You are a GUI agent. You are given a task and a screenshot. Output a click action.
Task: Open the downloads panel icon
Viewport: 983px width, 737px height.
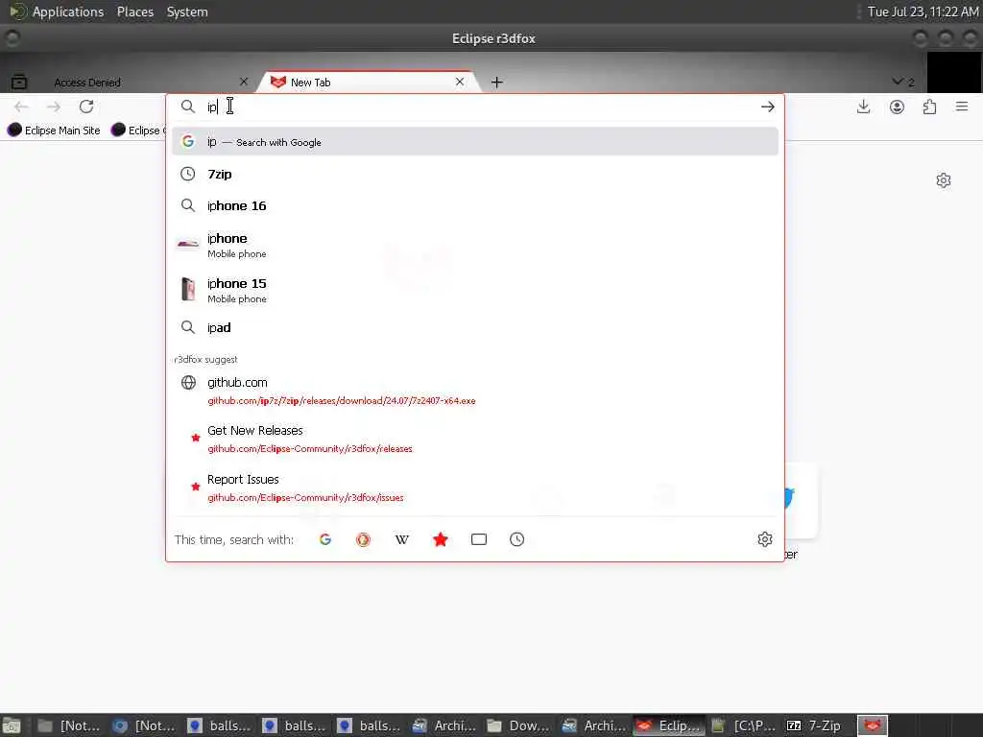863,107
